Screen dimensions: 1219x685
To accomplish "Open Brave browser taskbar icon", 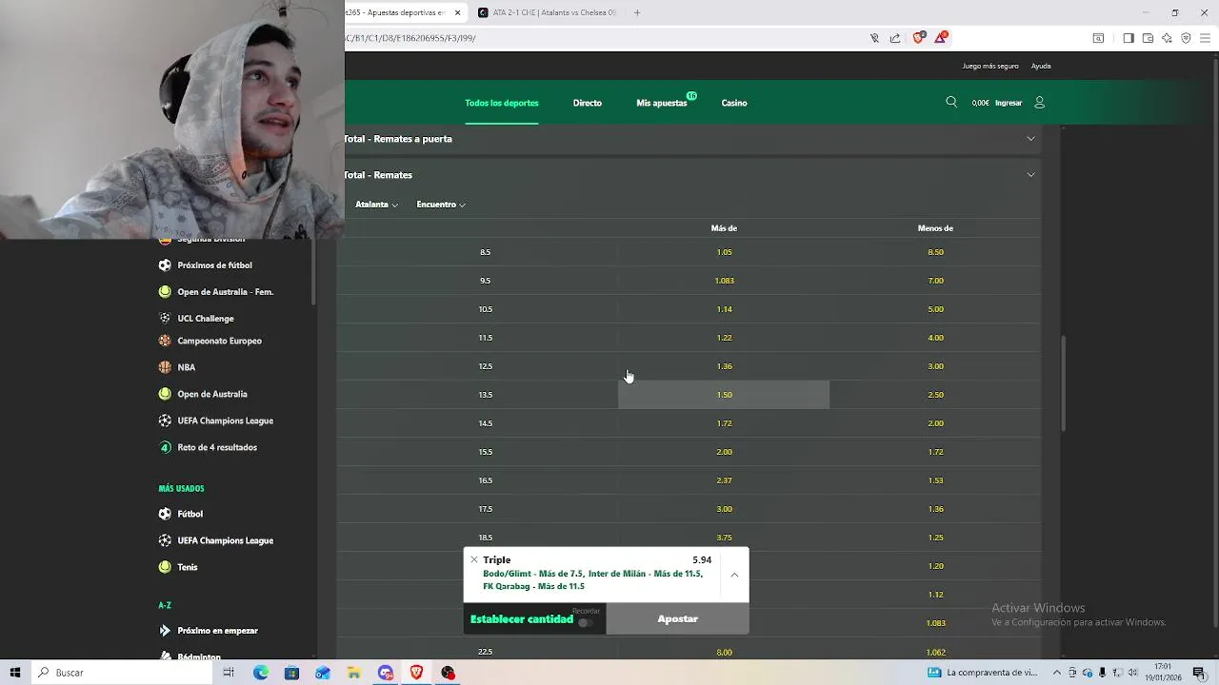I will [416, 673].
